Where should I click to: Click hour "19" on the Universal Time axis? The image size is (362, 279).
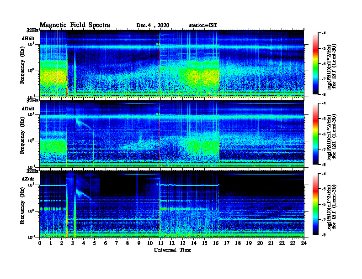tap(249, 243)
